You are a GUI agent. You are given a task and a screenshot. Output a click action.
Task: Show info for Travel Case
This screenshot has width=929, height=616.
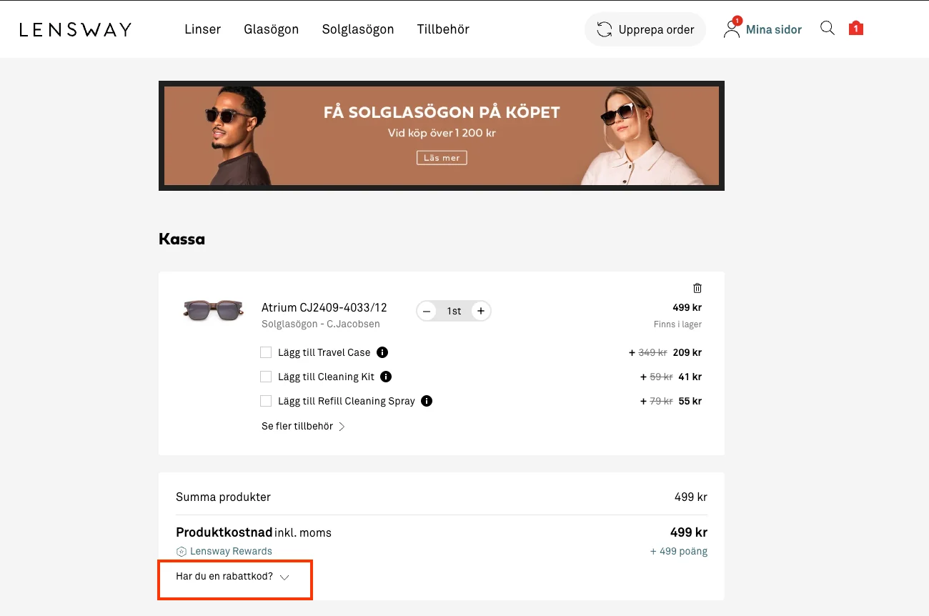[382, 352]
